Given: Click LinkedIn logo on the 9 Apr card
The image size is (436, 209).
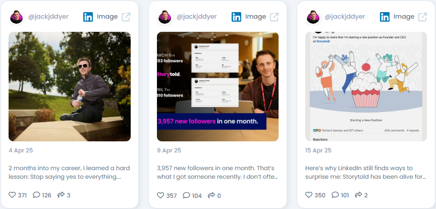Looking at the screenshot, I should [x=236, y=17].
